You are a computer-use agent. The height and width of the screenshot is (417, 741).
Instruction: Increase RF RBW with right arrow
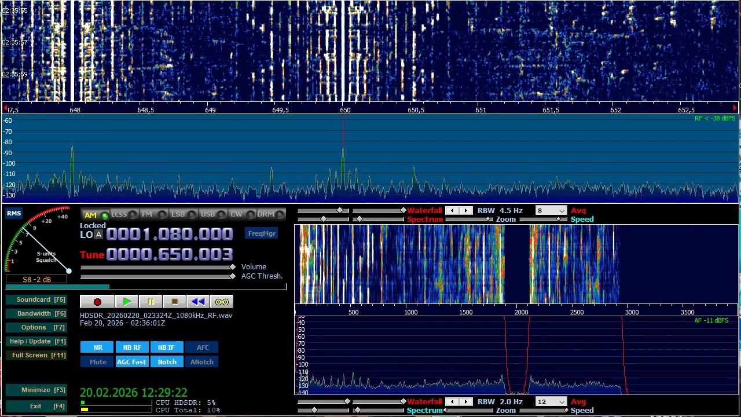[466, 211]
